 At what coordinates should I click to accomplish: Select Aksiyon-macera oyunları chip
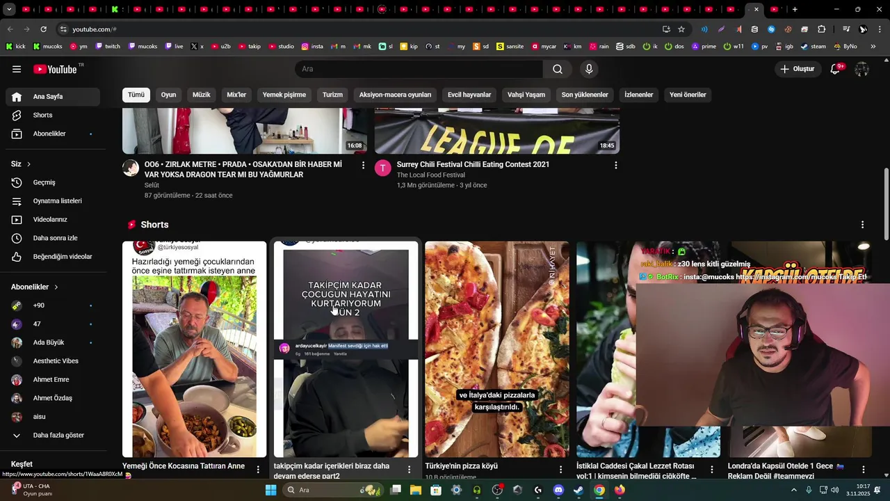395,95
